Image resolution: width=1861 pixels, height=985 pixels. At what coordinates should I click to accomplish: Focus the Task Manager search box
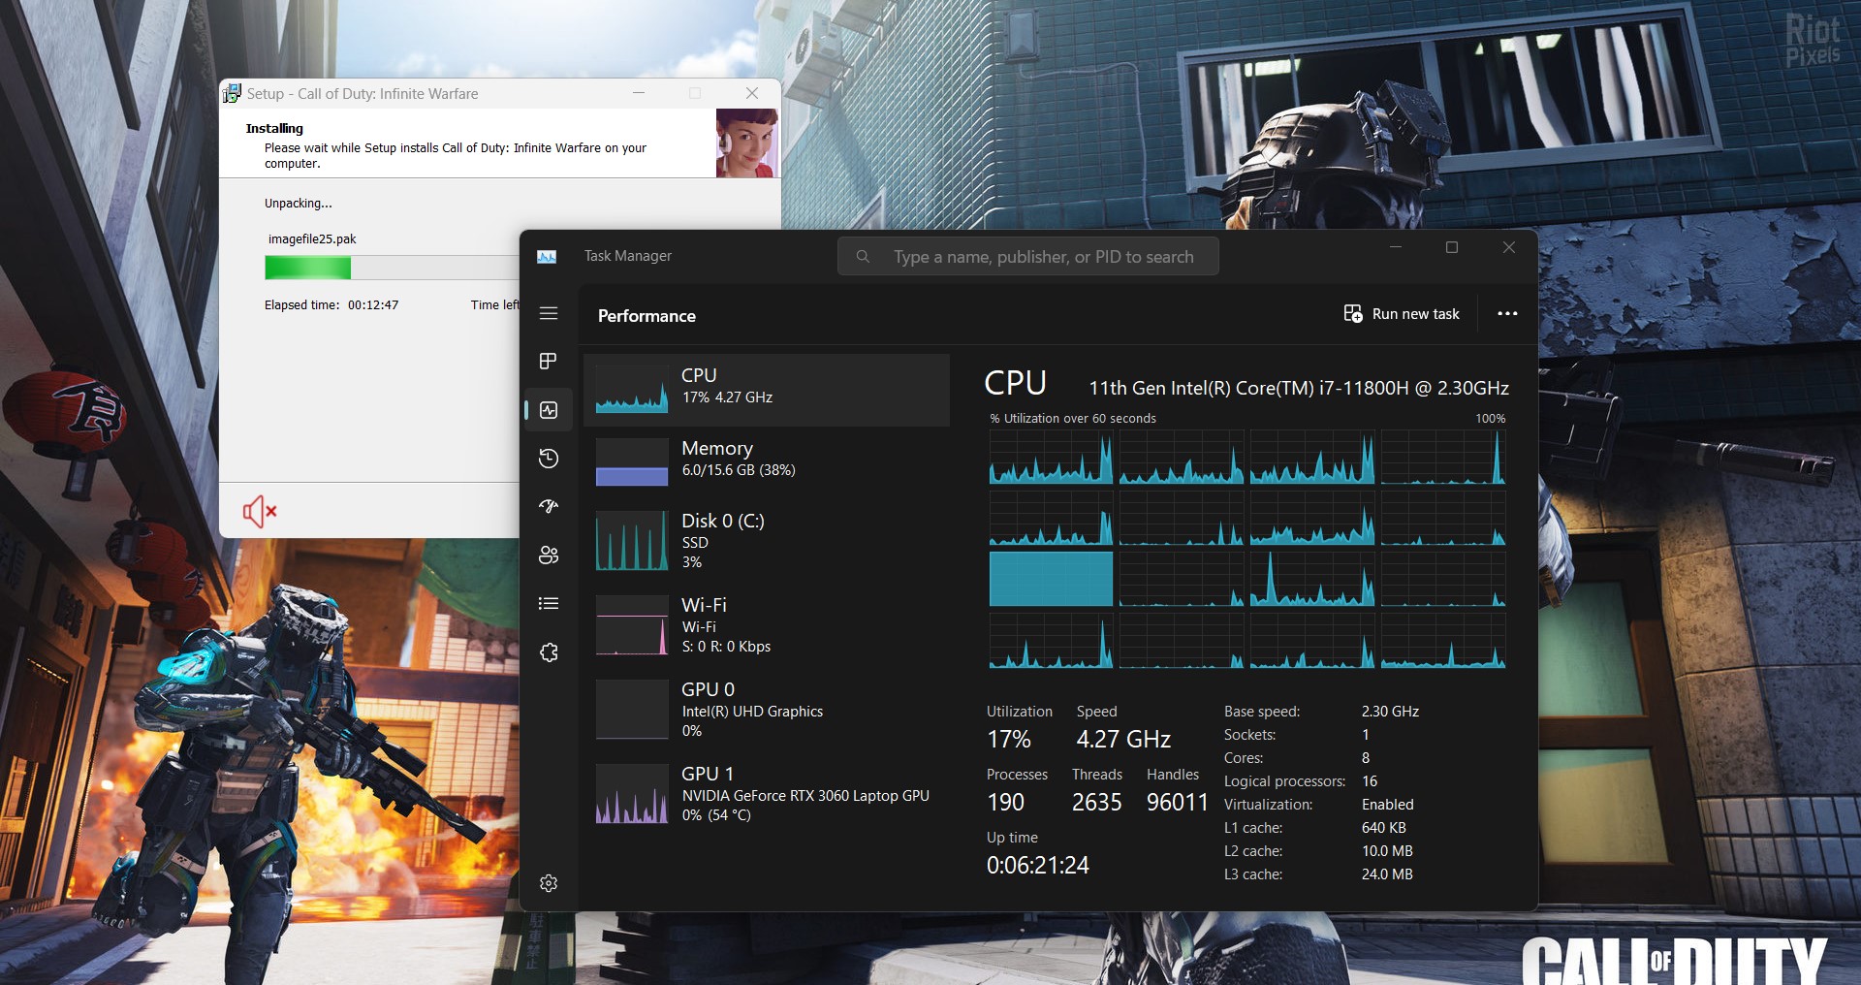[1027, 257]
